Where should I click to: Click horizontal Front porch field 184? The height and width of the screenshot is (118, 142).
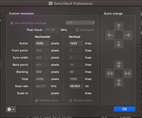(x=42, y=50)
